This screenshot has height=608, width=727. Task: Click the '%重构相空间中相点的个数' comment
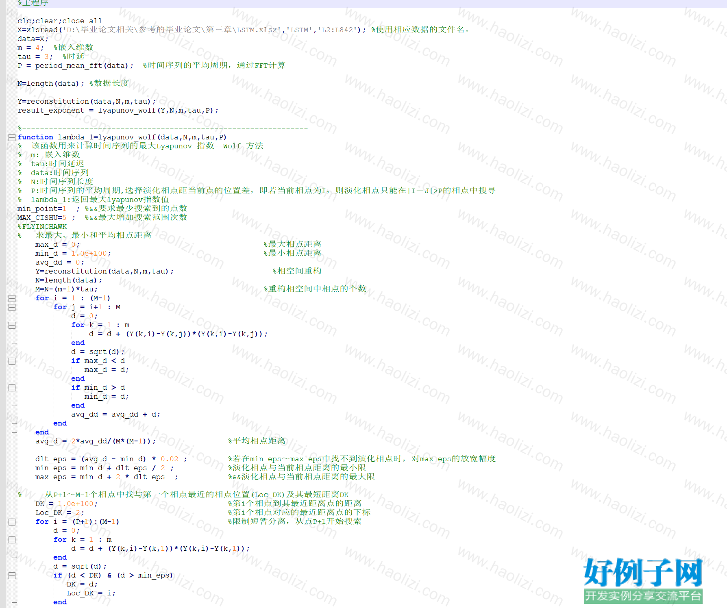pos(315,289)
